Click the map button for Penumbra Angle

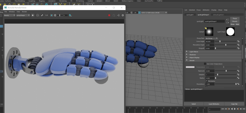239,45
